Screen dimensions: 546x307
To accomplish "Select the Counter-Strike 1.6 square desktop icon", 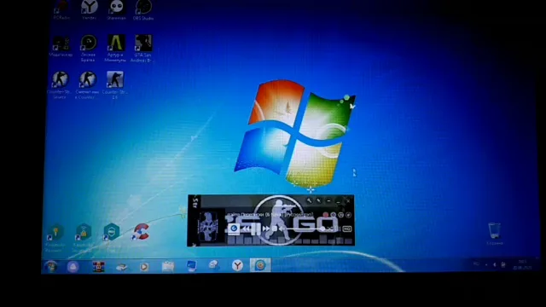I will click(115, 84).
